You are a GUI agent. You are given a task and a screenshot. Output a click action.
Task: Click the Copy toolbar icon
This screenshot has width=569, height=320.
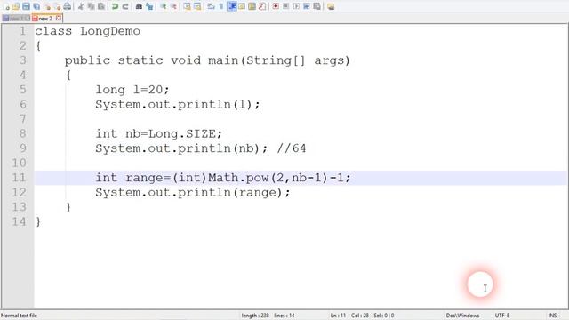pos(91,6)
